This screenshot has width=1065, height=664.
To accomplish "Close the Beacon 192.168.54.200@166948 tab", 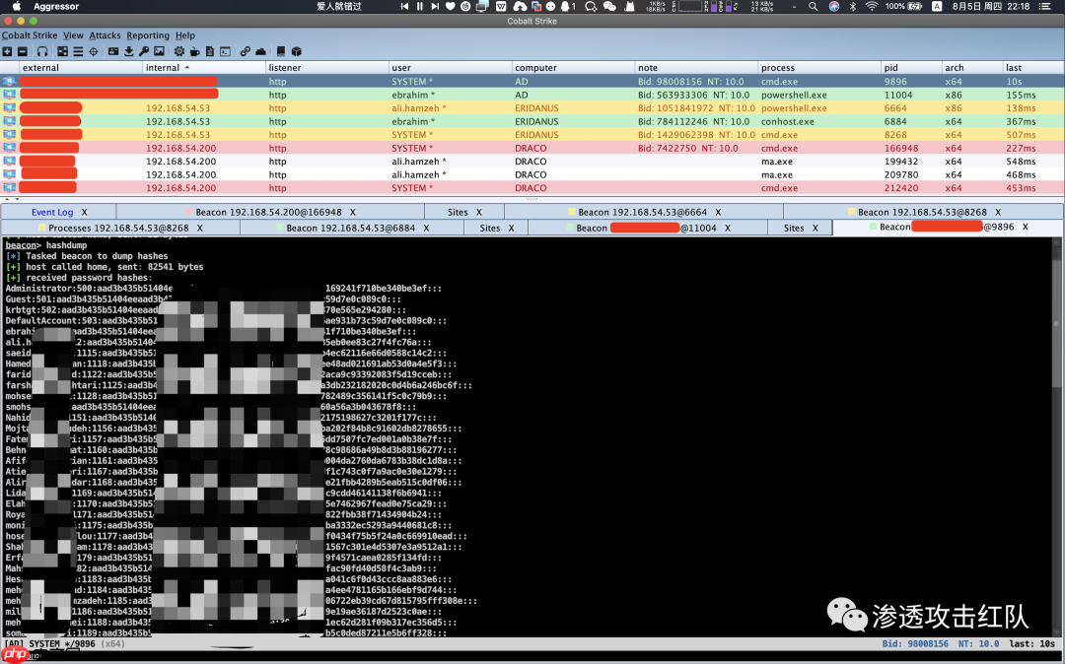I will (352, 212).
